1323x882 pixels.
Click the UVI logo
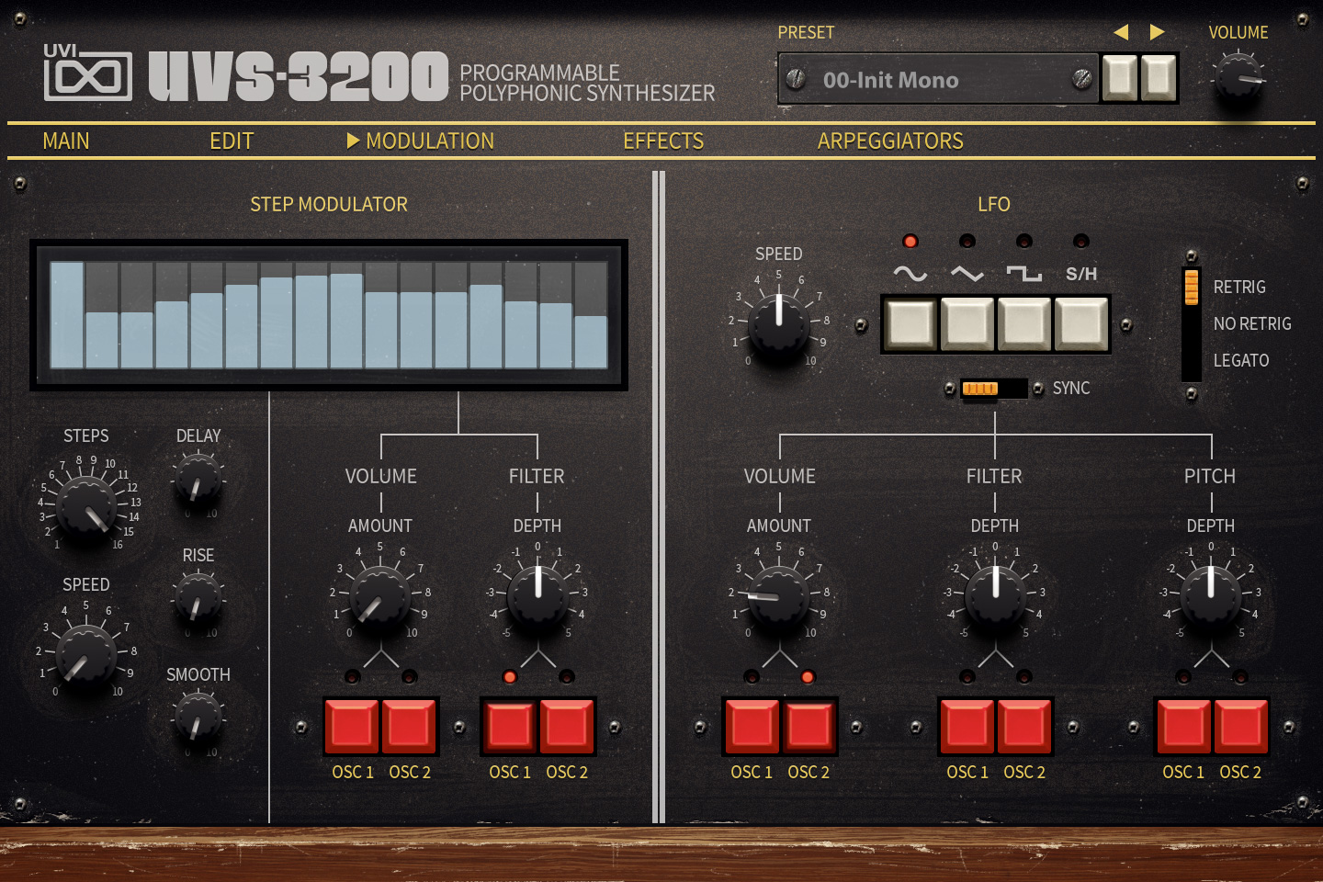point(87,73)
